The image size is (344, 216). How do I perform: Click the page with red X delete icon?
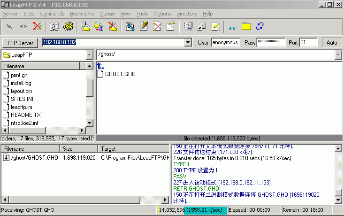pos(157,26)
